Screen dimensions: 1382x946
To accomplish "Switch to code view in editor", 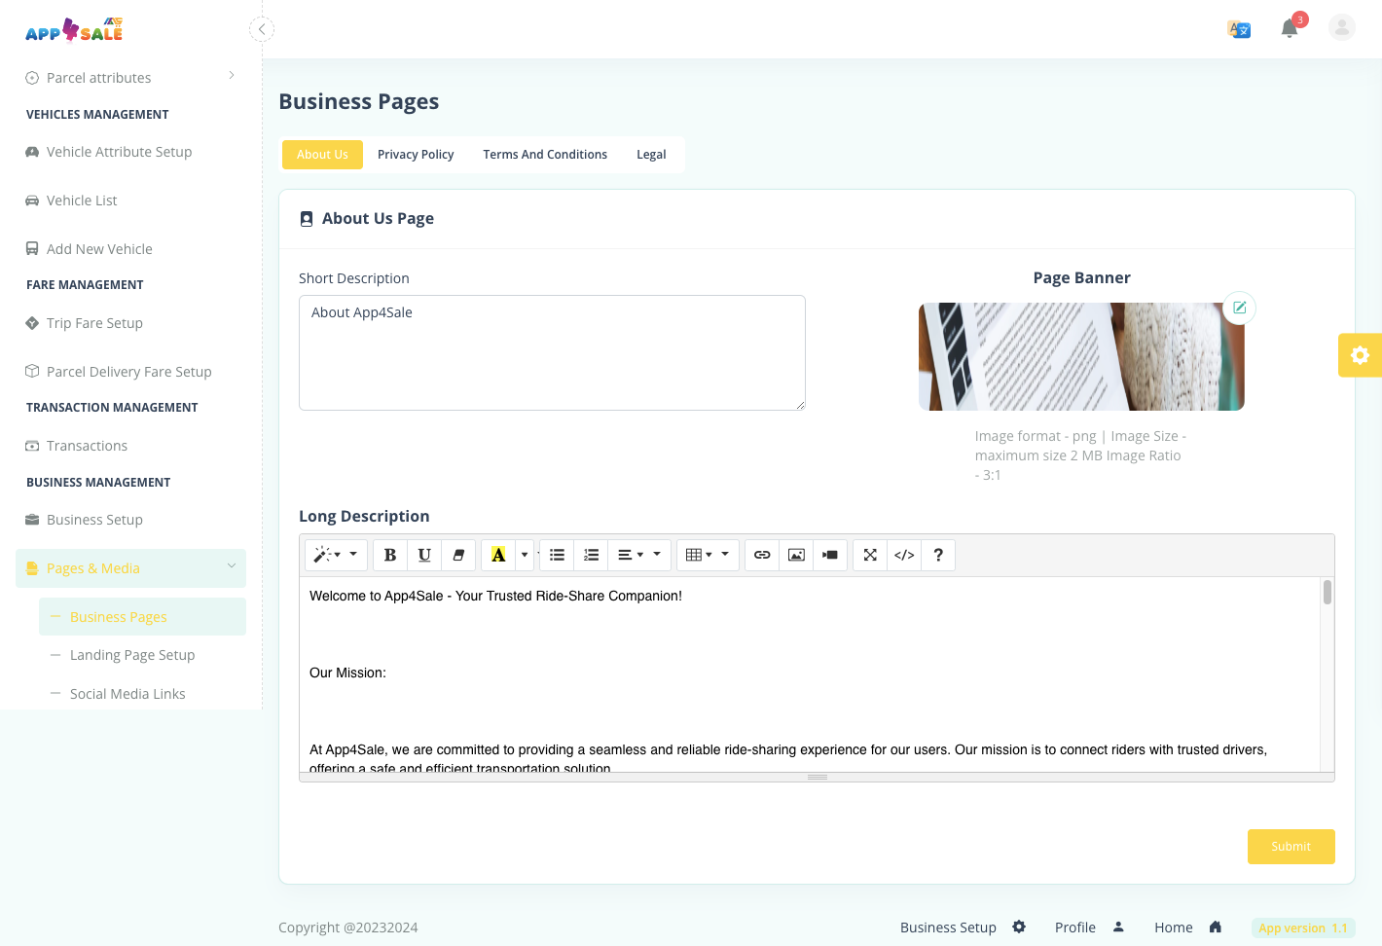I will pyautogui.click(x=904, y=555).
